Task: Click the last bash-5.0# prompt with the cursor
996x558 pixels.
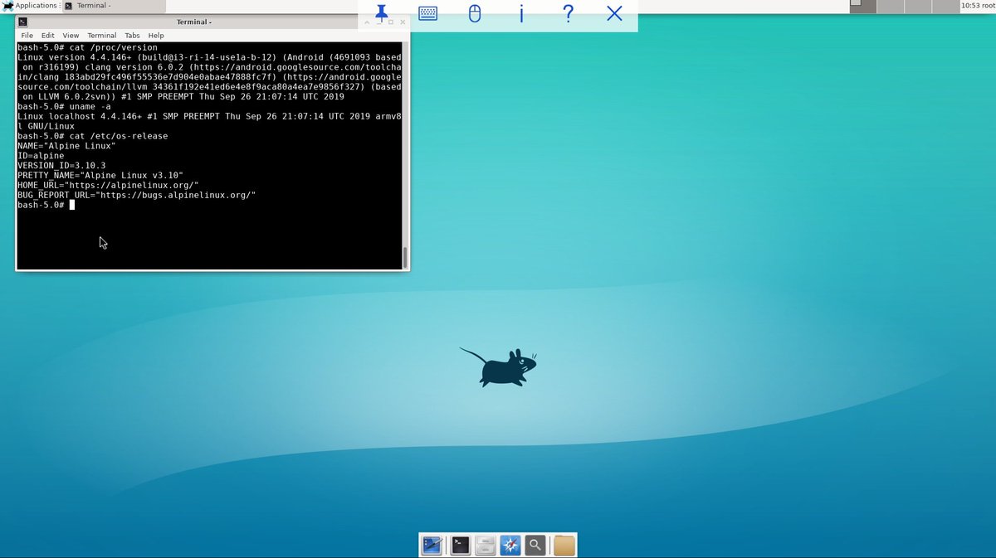Action: click(x=46, y=205)
